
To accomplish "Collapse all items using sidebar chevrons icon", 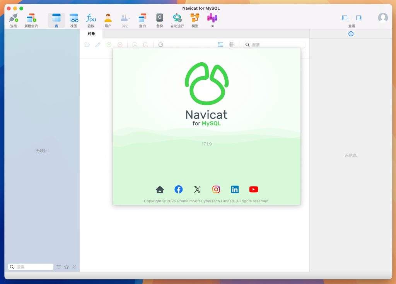I will [74, 267].
